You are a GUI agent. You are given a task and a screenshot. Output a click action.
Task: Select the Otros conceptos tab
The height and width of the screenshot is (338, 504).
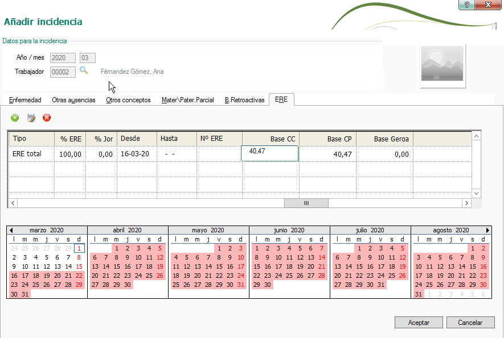coord(128,100)
